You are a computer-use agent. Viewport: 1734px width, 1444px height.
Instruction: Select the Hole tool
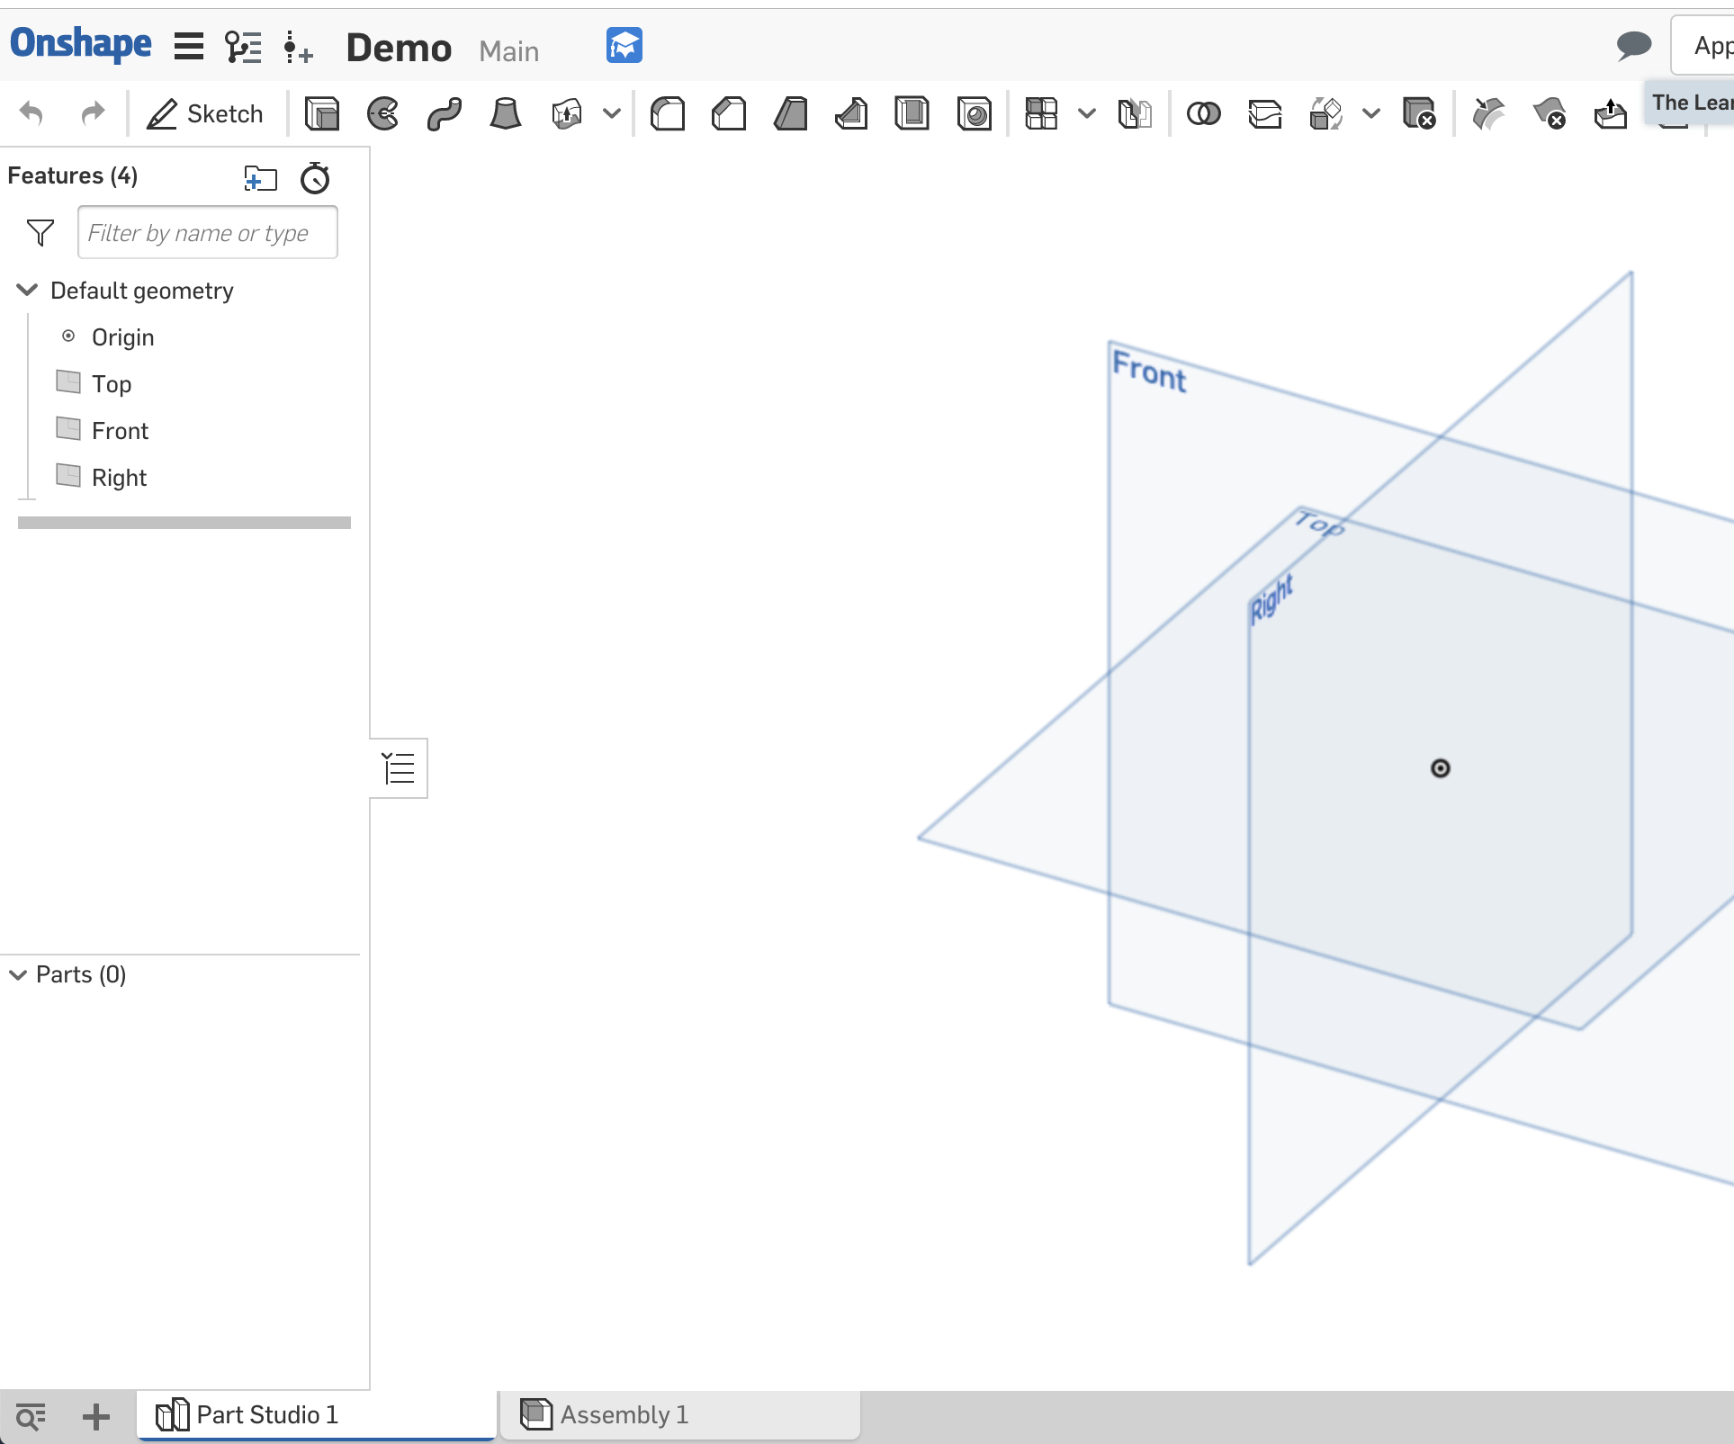[974, 113]
